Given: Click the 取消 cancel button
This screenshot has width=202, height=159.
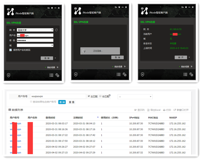Looking at the screenshot, I should point(117,58).
